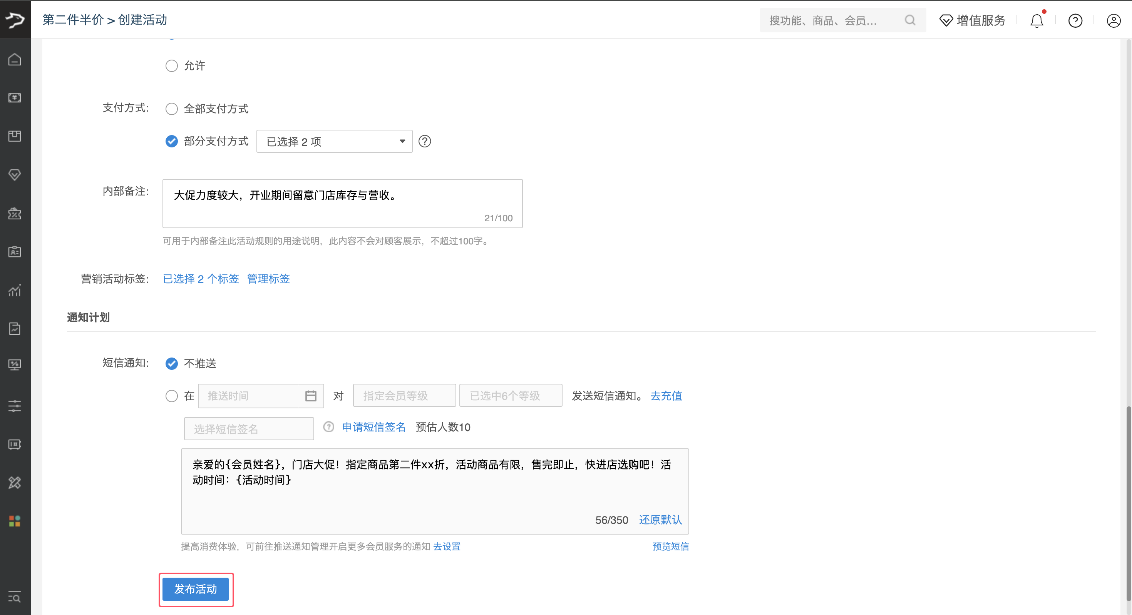
Task: Click the 通知计划 section heading
Action: click(x=88, y=317)
